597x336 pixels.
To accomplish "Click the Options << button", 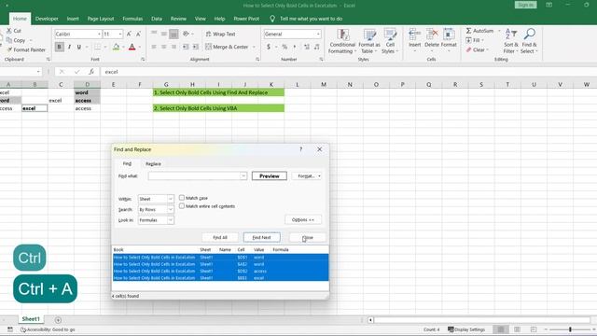I will (303, 220).
